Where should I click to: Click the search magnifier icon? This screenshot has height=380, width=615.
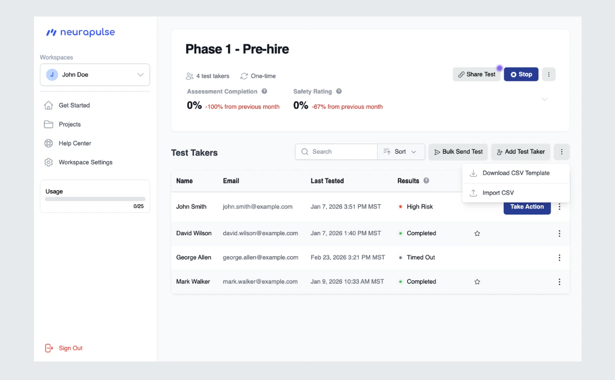pos(305,151)
